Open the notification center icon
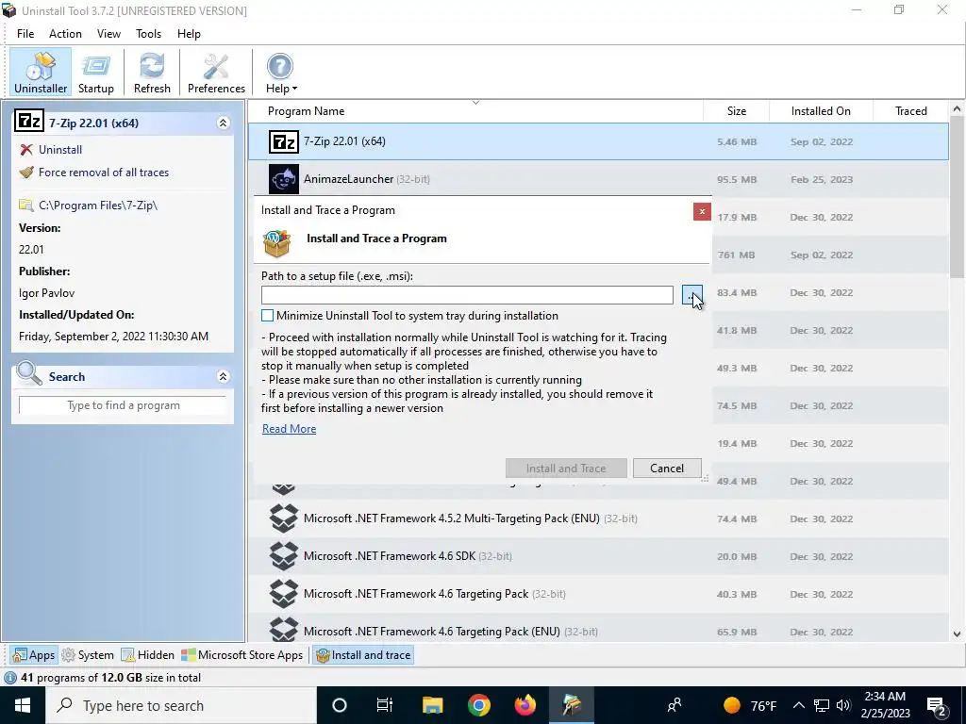This screenshot has height=724, width=966. coord(937,705)
